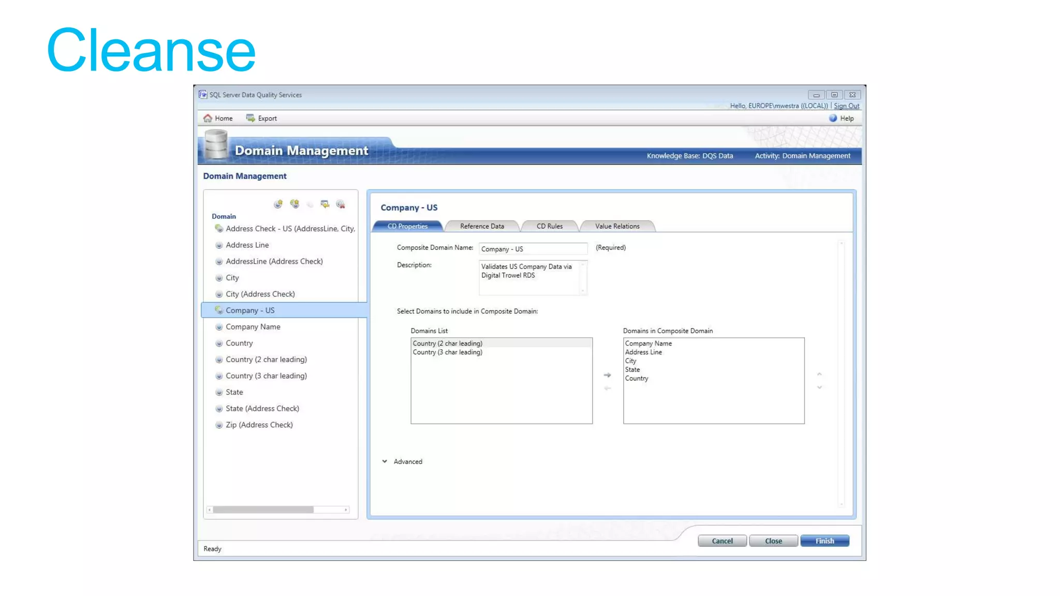Move selected domain up with arrow
This screenshot has width=1060, height=596.
pos(819,374)
